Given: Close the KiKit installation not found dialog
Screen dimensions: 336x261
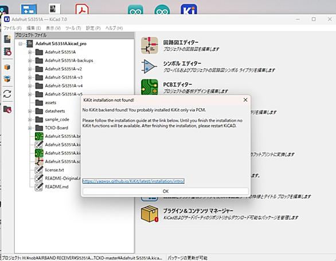Looking at the screenshot, I should pyautogui.click(x=245, y=100).
